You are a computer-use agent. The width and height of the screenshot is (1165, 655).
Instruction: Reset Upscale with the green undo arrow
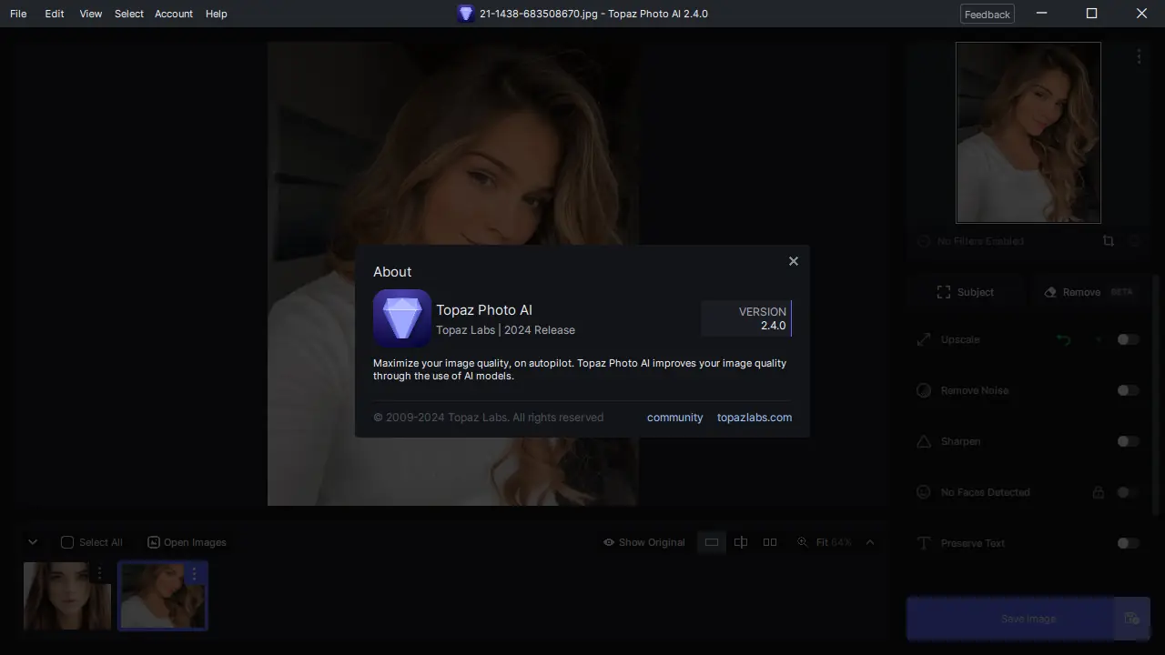[x=1063, y=339]
